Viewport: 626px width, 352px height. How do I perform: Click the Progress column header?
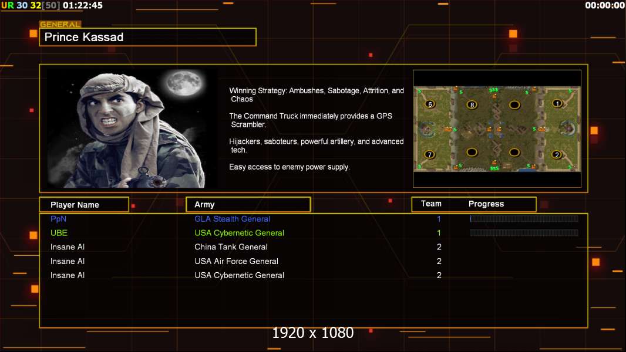pos(486,204)
